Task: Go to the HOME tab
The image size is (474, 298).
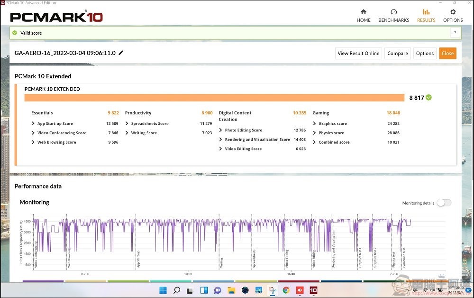Action: coord(364,16)
